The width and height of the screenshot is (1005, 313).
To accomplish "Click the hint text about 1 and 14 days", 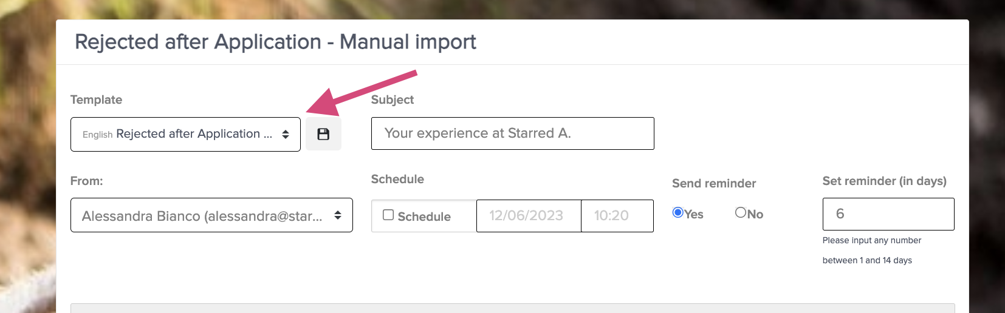I will click(x=872, y=251).
